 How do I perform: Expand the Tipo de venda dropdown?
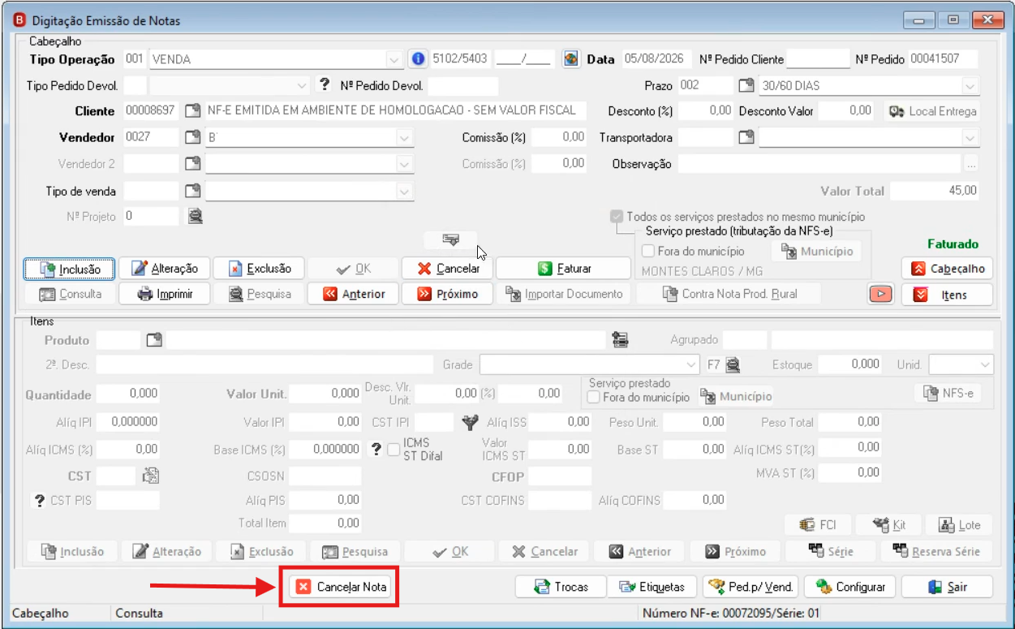[405, 192]
